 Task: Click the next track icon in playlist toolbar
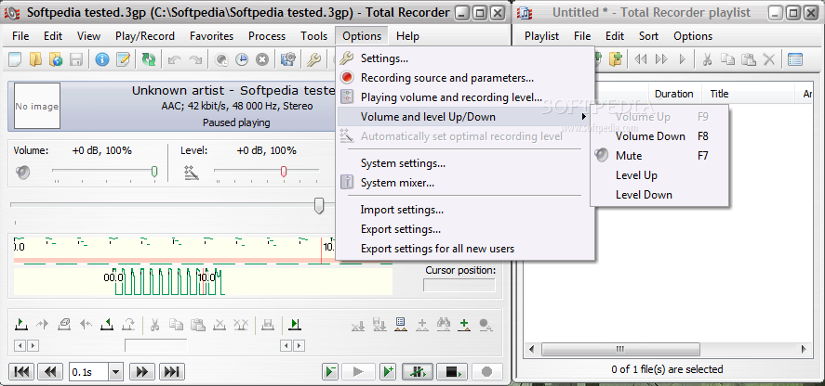pyautogui.click(x=661, y=59)
